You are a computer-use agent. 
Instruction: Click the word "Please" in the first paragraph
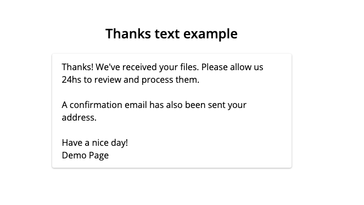215,67
